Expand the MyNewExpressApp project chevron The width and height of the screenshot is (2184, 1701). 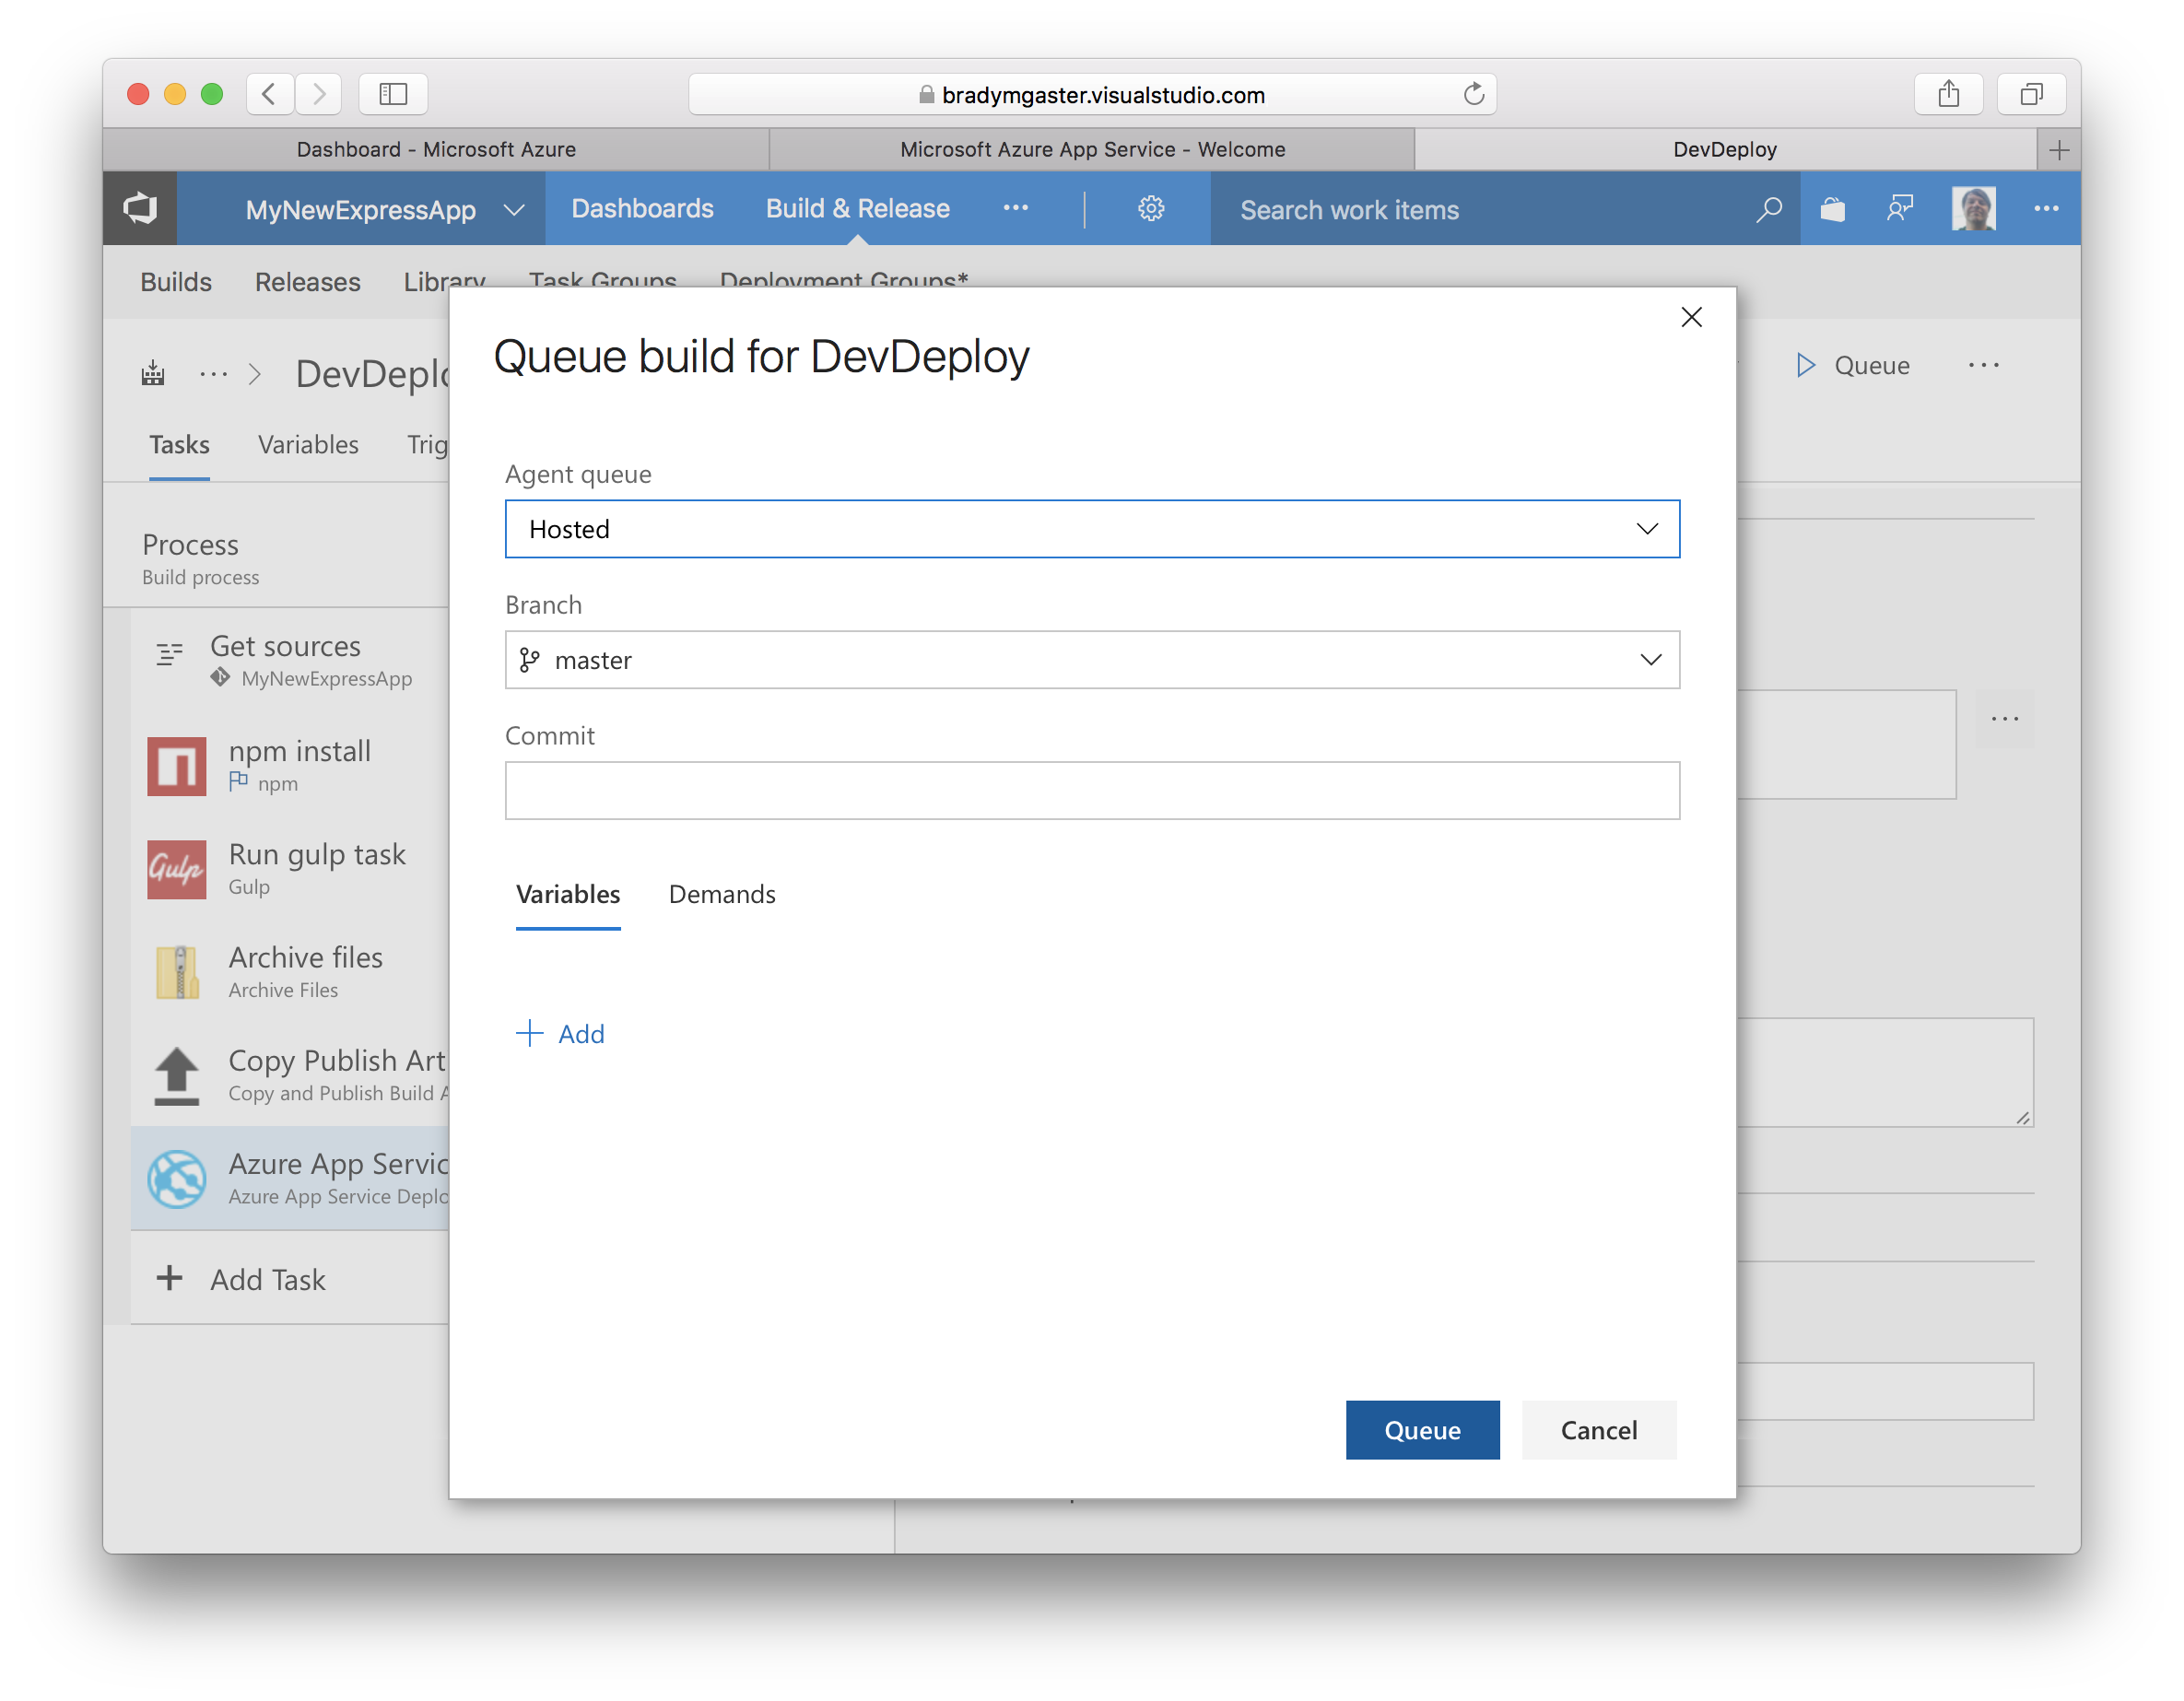[514, 210]
